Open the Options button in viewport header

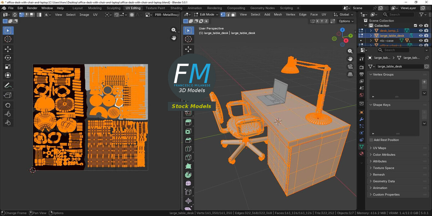[x=346, y=21]
